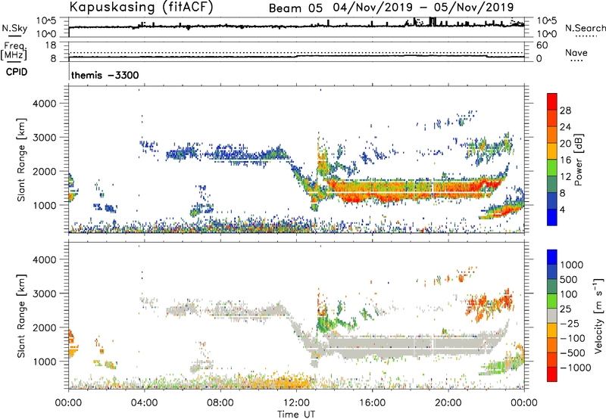The height and width of the screenshot is (419, 606).
Task: Click the '12:00' time axis tick label
Action: coord(296,403)
